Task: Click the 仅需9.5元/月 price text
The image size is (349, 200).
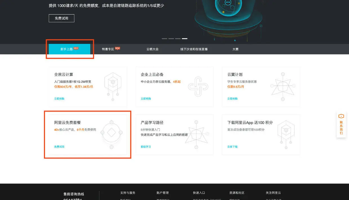Action: [x=236, y=87]
